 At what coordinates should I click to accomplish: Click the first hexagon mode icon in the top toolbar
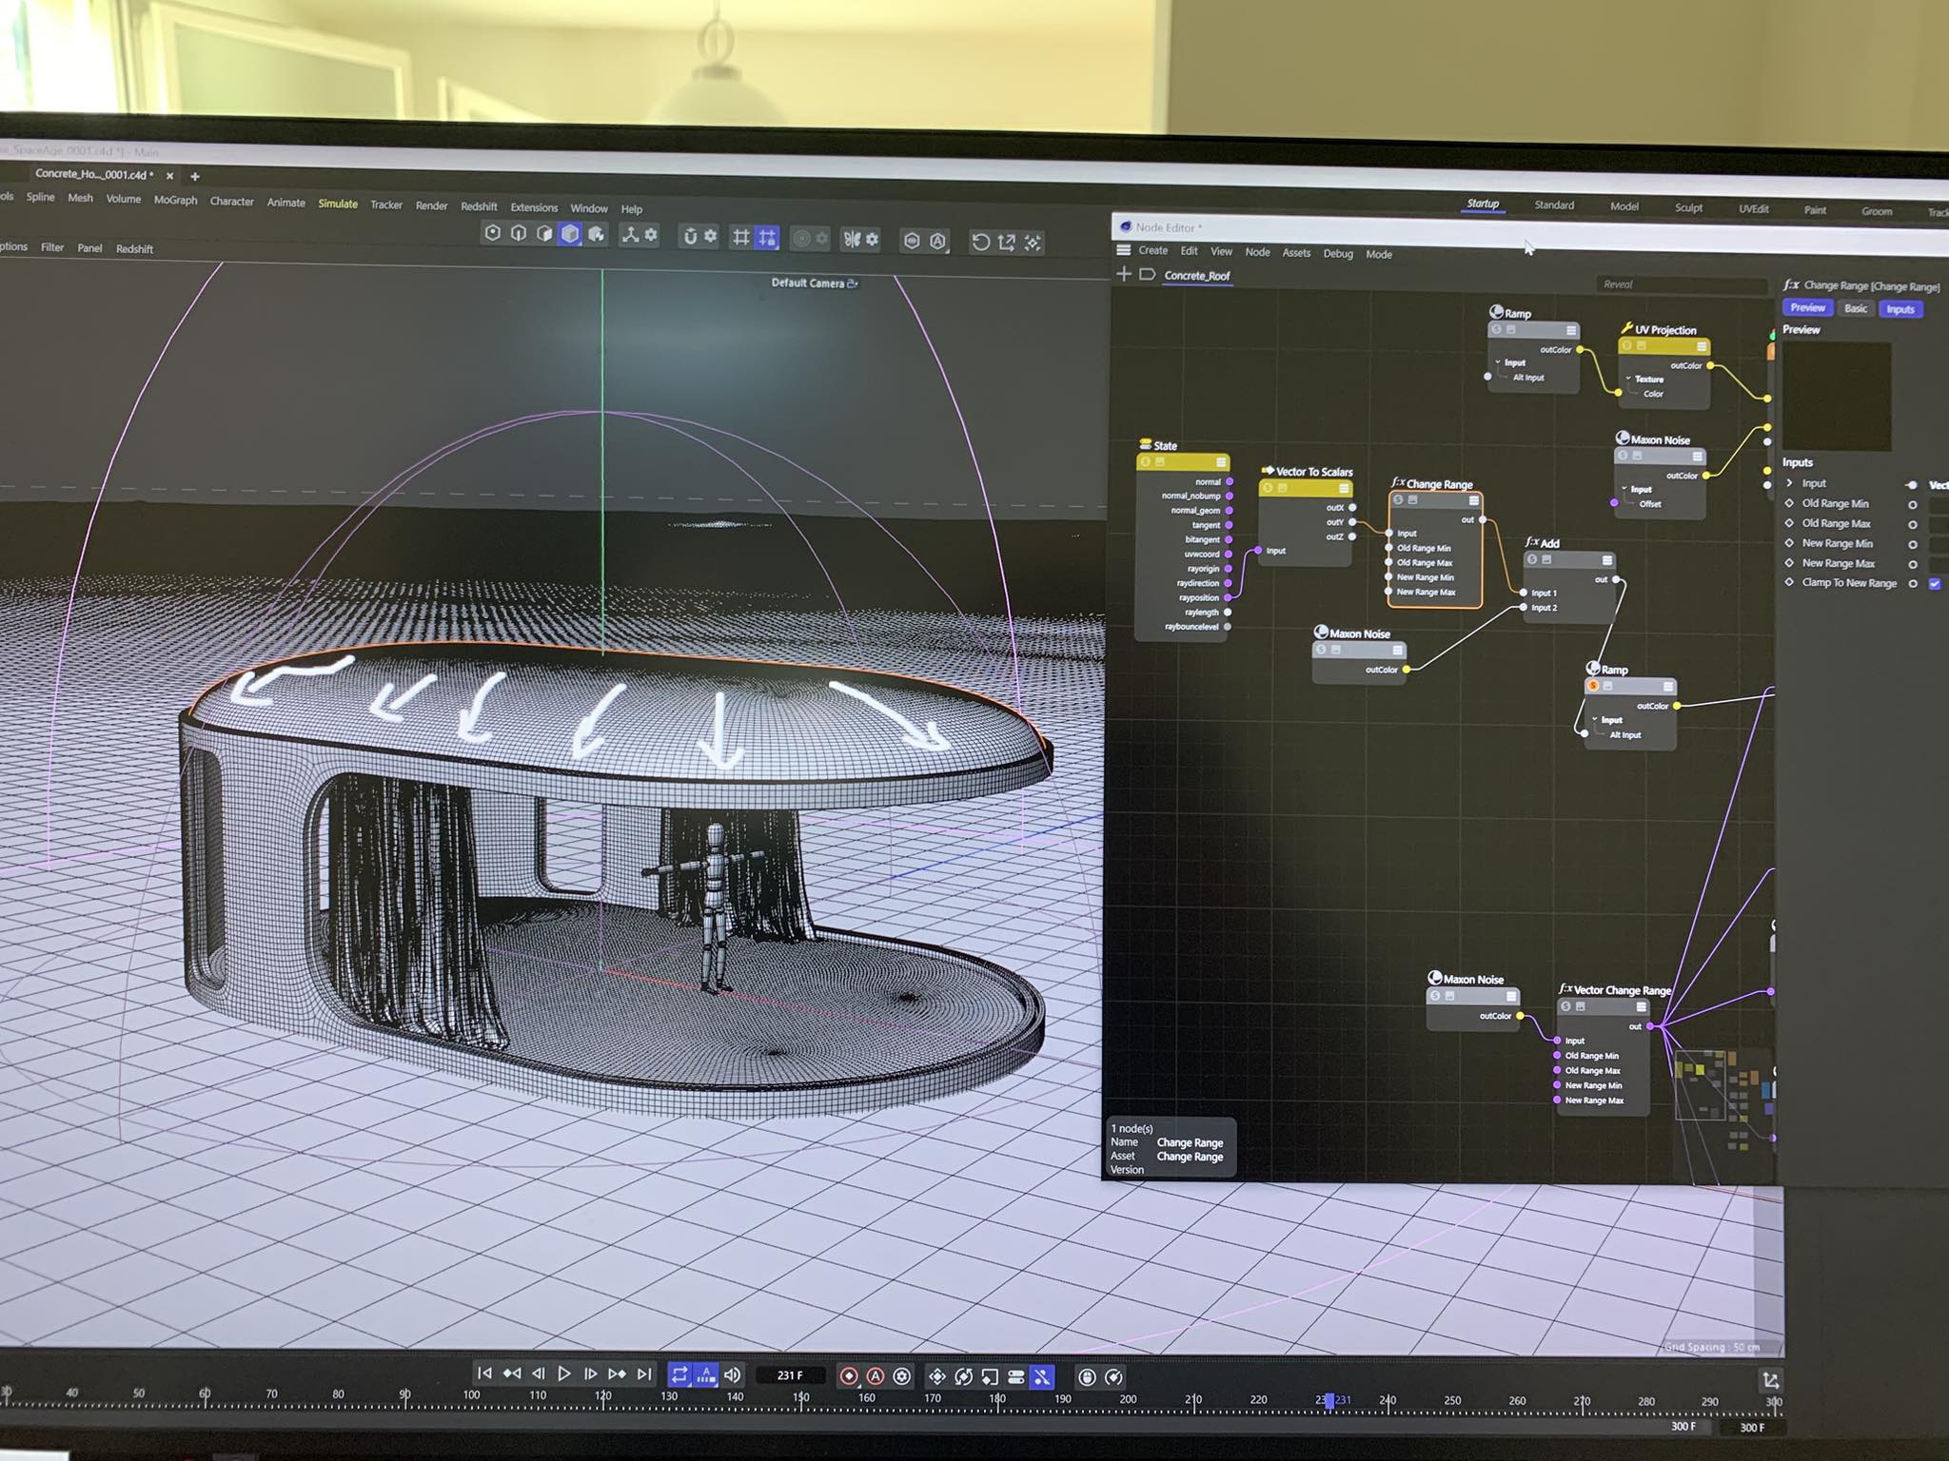(x=492, y=233)
